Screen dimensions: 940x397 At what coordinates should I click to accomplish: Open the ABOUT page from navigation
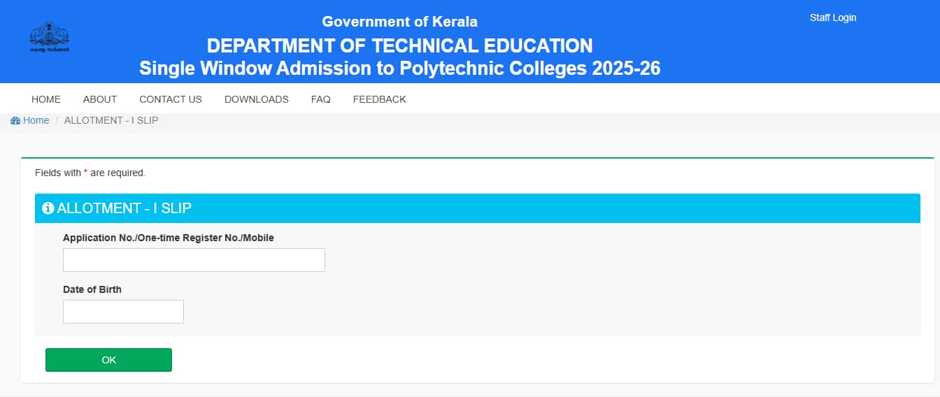(x=100, y=99)
